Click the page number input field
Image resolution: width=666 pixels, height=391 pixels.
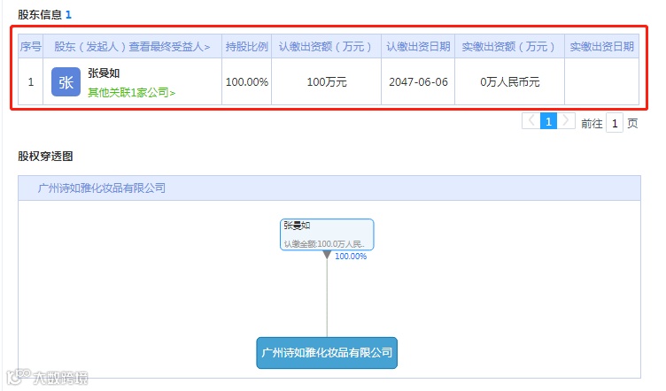614,123
